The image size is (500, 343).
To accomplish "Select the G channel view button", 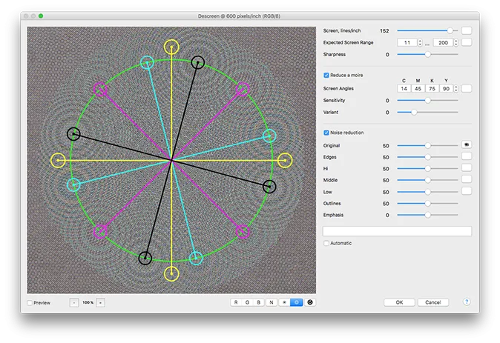I will pos(249,302).
